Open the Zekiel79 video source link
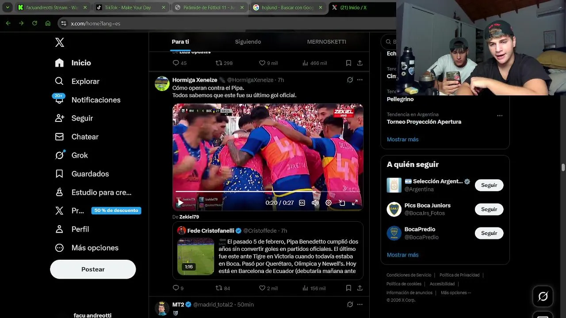The image size is (566, 318). [x=189, y=217]
